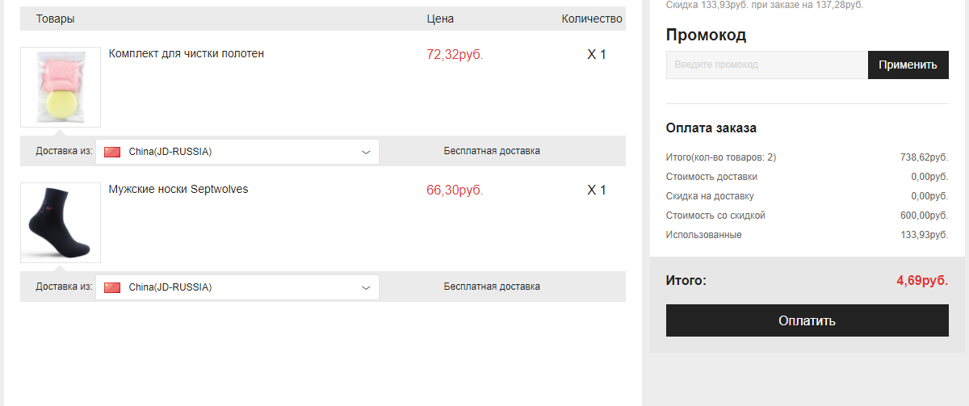This screenshot has height=406, width=969.
Task: Apply the promo code with 'Применить'
Action: click(908, 65)
